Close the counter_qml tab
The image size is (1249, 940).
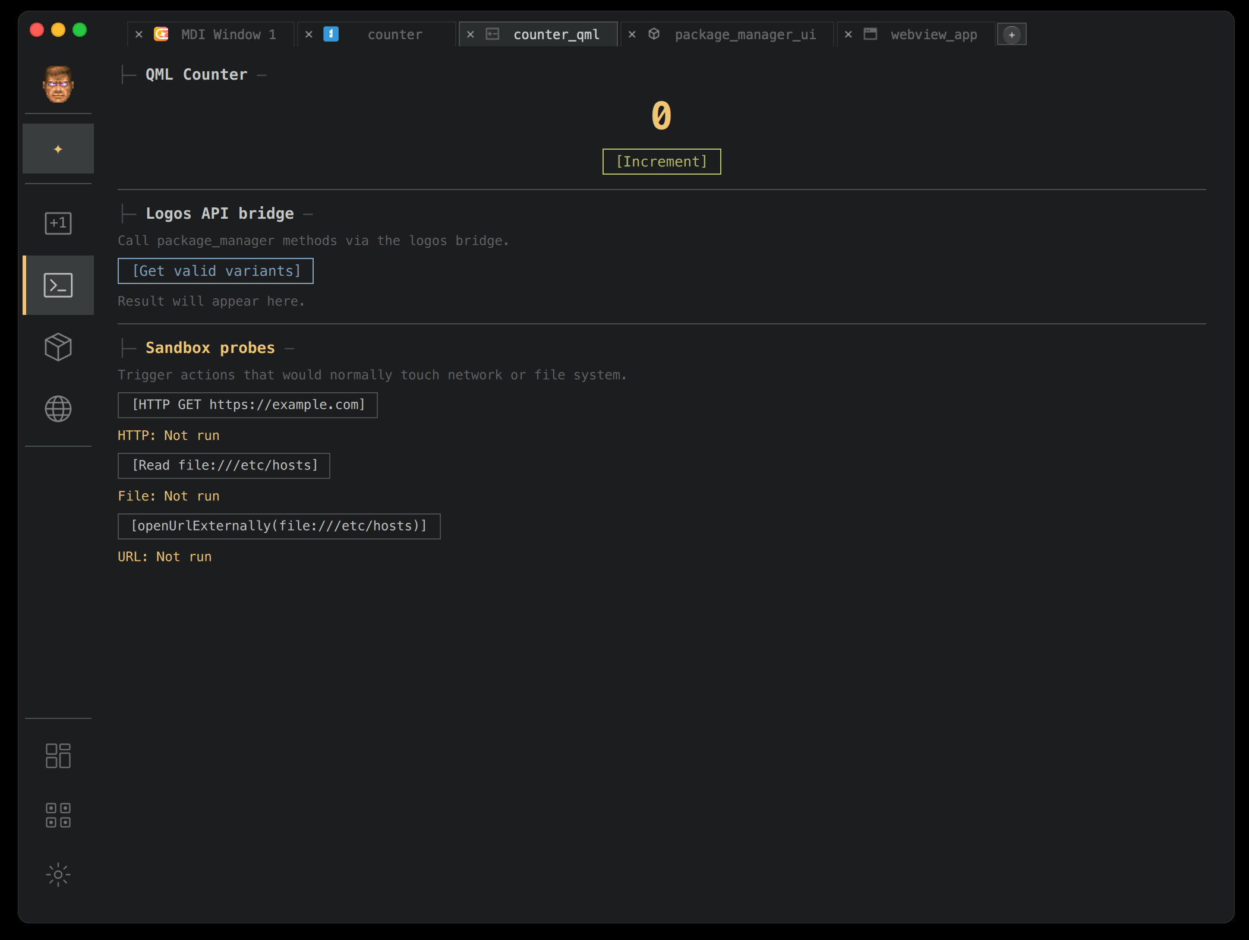[x=470, y=34]
